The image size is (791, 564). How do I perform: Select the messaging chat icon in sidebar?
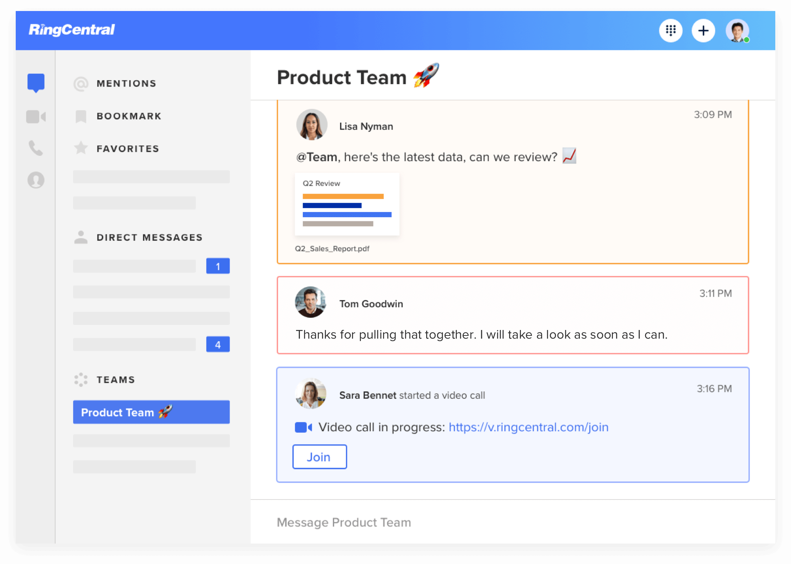point(36,83)
